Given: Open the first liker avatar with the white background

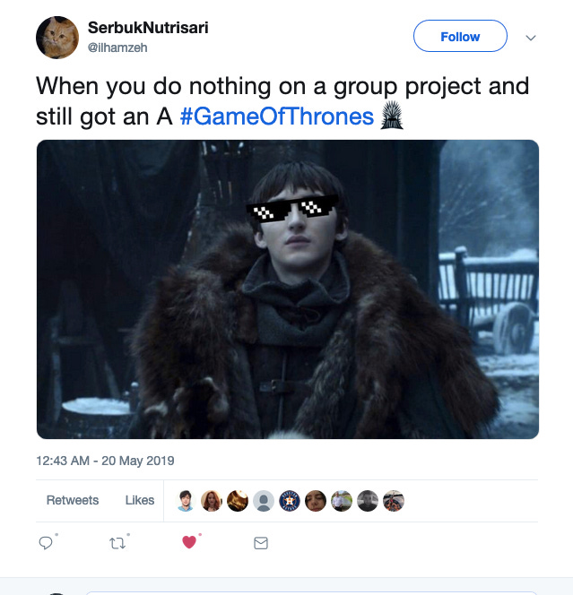Looking at the screenshot, I should [x=186, y=501].
